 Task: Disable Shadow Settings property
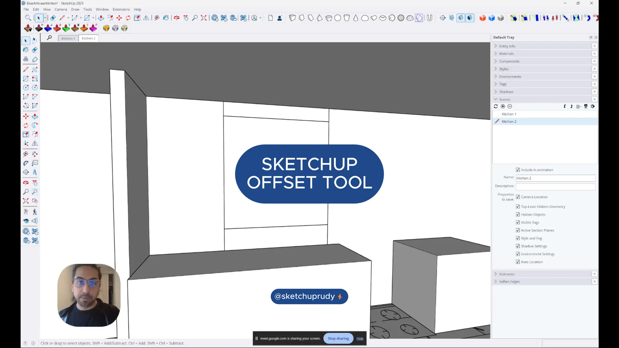(518, 246)
